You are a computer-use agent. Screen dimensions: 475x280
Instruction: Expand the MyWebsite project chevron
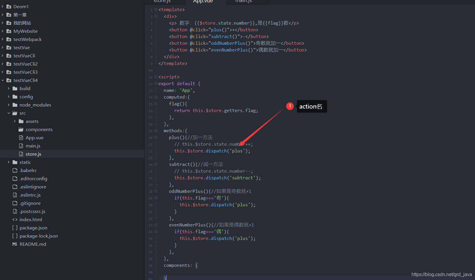tap(3, 31)
